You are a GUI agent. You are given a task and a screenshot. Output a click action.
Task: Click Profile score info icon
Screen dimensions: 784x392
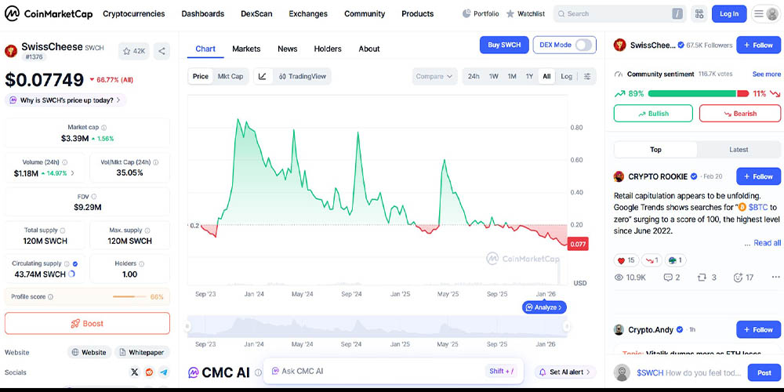(x=50, y=297)
